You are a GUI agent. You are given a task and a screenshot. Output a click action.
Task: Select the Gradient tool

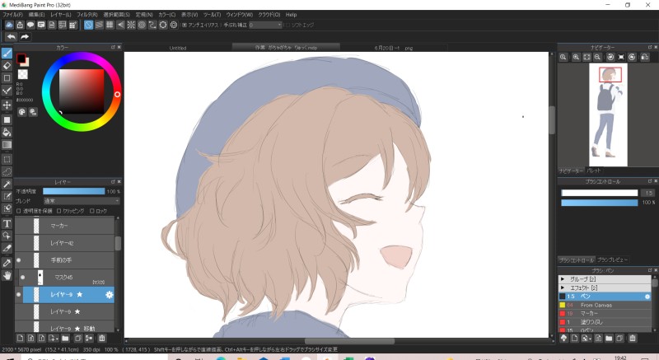7,144
